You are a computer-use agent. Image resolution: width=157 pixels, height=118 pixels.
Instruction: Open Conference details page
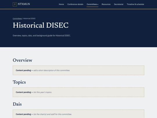click(x=75, y=4)
